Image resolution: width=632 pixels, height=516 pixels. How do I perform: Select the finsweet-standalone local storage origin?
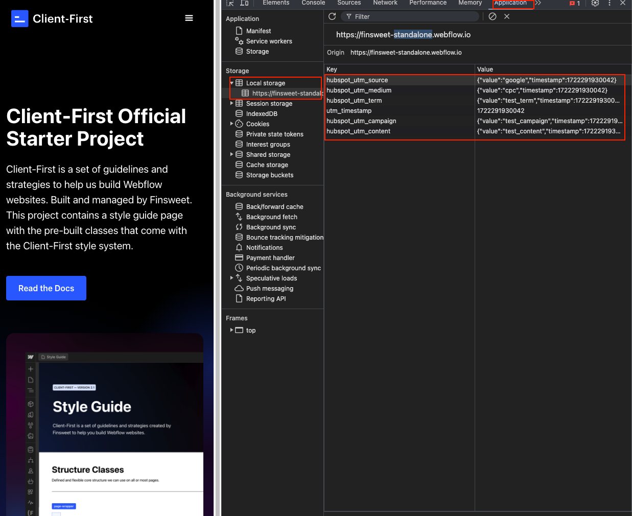click(282, 93)
